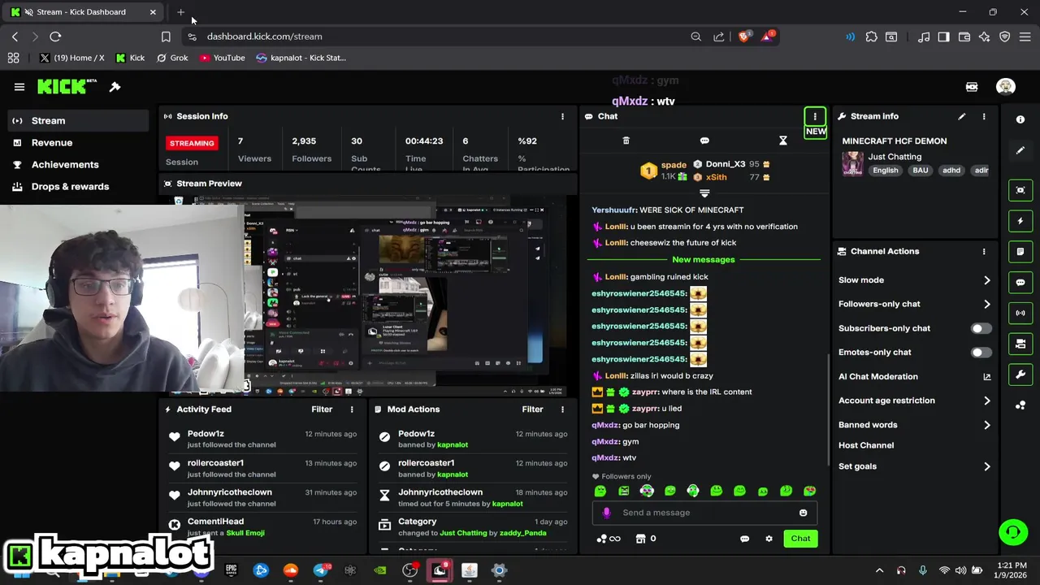Click the note icon in right sidebar
This screenshot has height=585, width=1040.
(x=1020, y=252)
